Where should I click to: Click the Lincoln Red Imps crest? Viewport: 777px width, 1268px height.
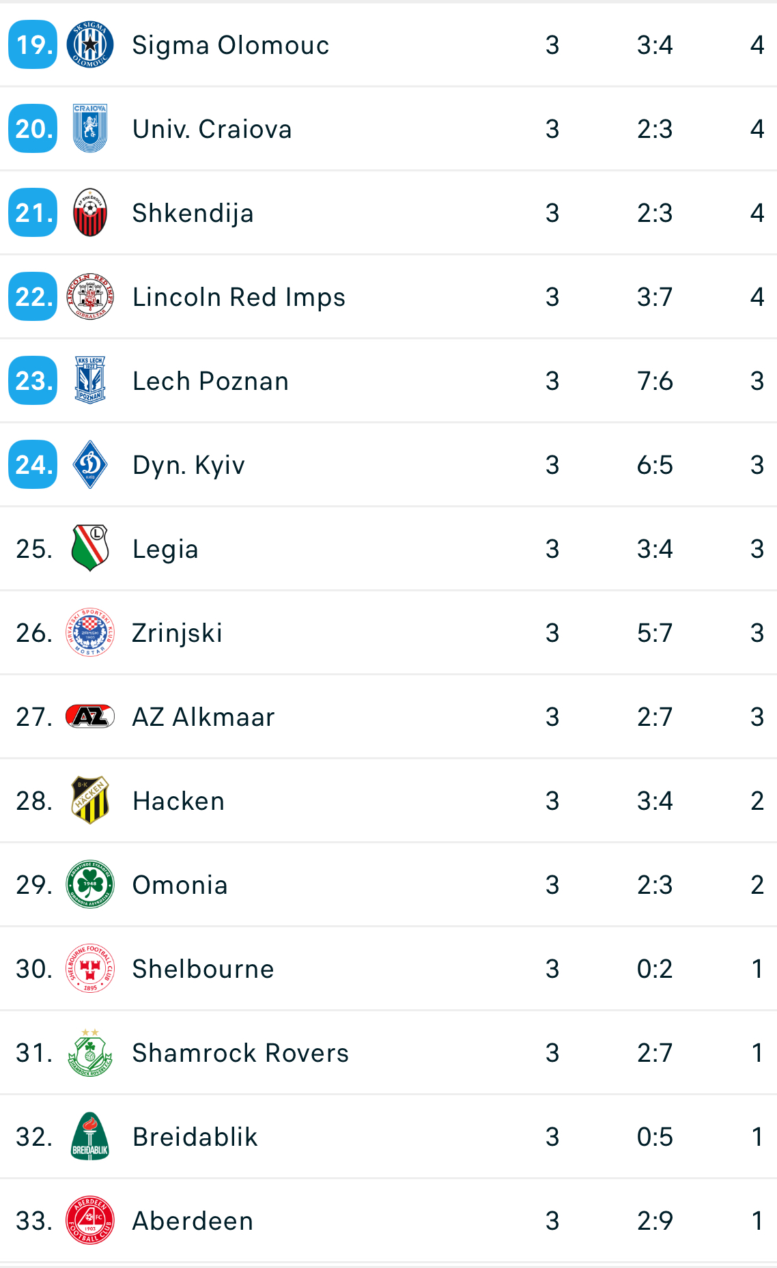coord(90,296)
